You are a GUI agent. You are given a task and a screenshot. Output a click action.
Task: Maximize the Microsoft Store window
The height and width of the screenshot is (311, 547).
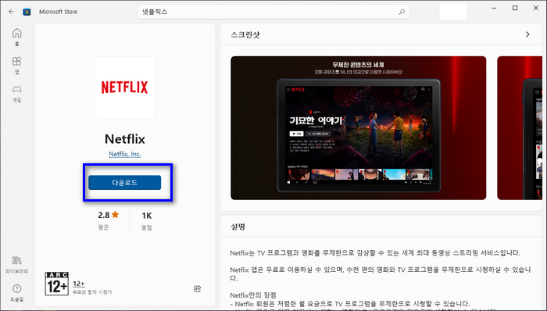click(515, 8)
